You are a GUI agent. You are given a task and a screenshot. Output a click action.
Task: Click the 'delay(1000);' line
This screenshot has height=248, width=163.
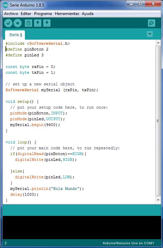24,194
